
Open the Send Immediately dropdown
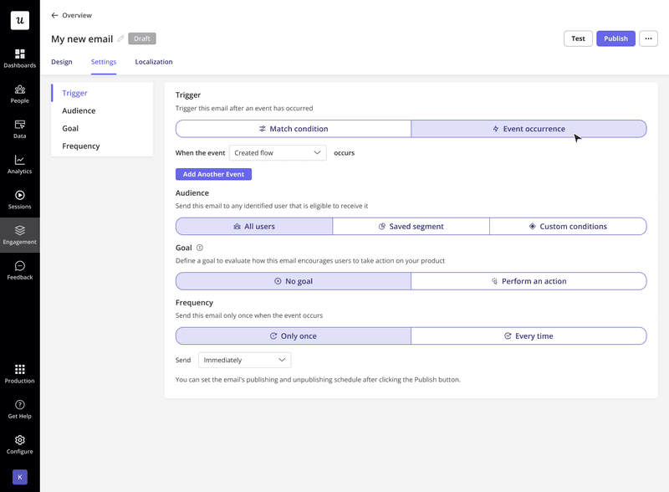(243, 359)
